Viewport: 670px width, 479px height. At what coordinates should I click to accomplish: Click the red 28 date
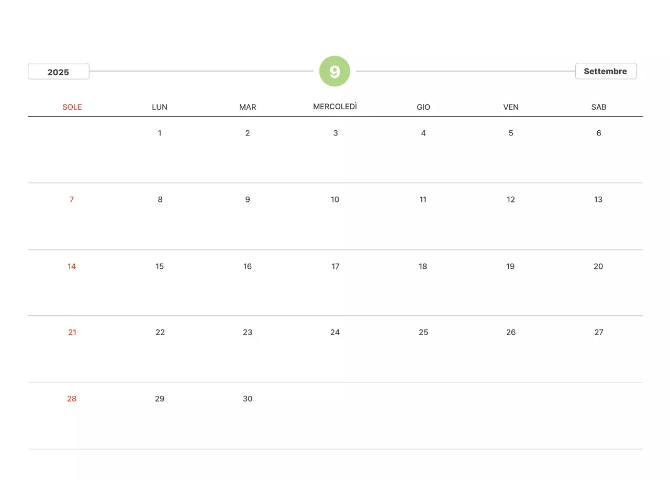(x=72, y=398)
